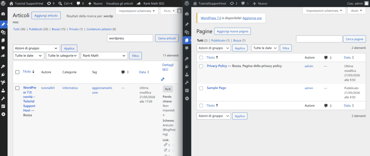Click updates icon showing 3 in Pagine admin bar

coord(233,4)
